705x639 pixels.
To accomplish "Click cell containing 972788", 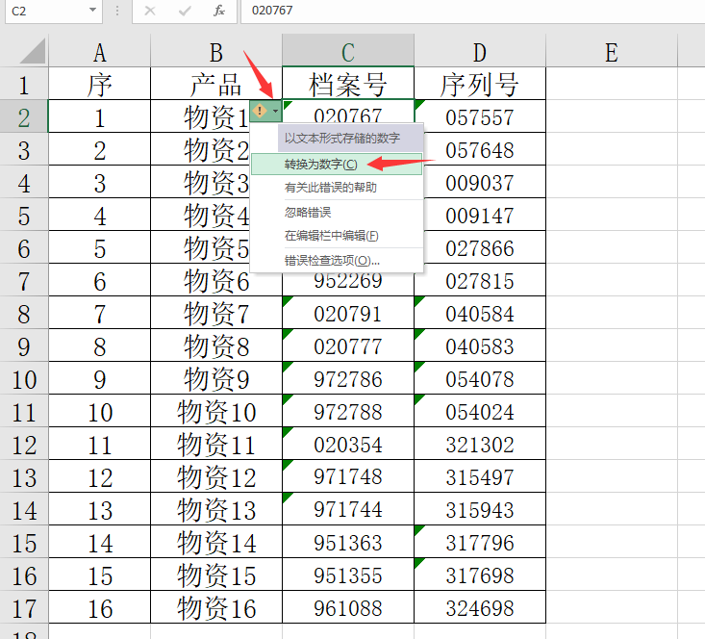I will click(348, 411).
